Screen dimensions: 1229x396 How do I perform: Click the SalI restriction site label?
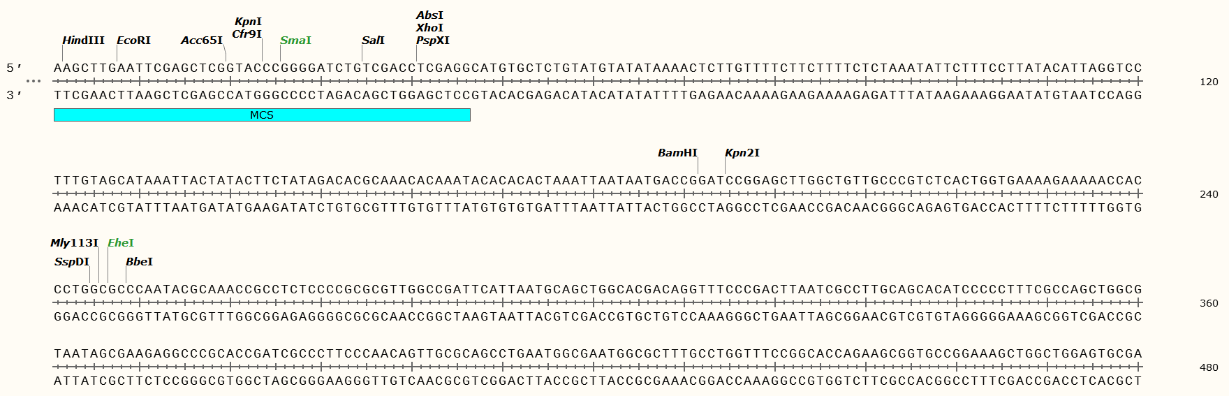pyautogui.click(x=373, y=41)
